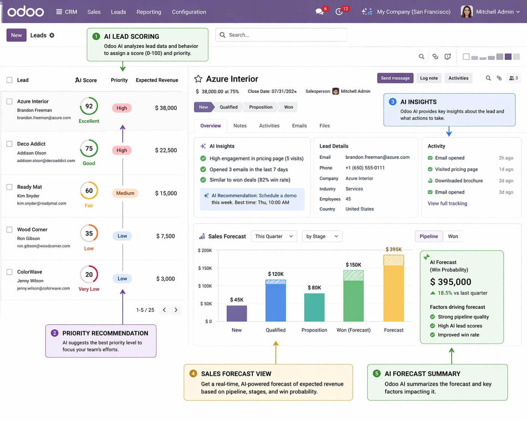This screenshot has width=527, height=421.
Task: Click the Send message button
Action: tap(395, 78)
